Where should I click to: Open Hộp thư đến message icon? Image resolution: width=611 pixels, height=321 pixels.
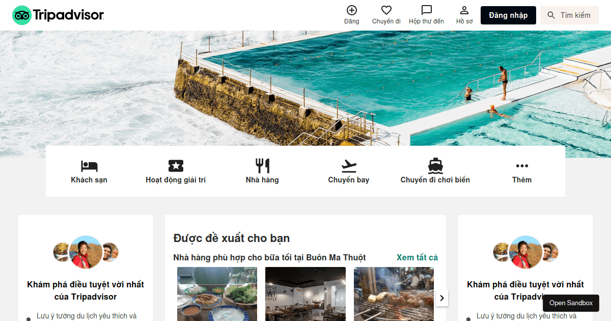tap(426, 9)
